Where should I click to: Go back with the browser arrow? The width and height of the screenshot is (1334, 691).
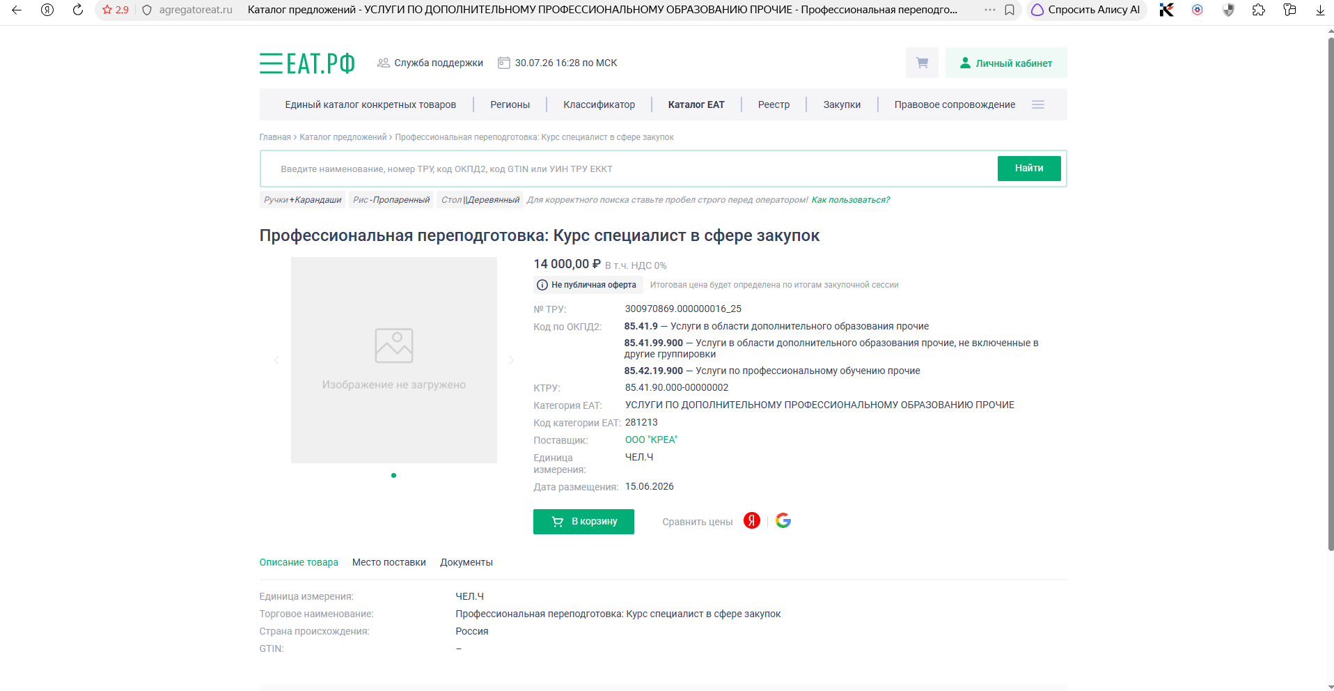coord(17,10)
